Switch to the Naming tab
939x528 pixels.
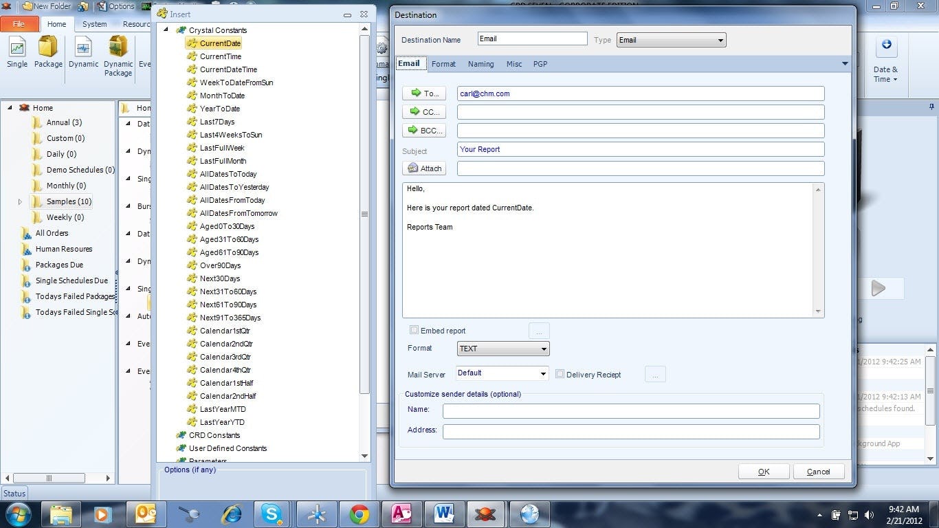pos(480,63)
